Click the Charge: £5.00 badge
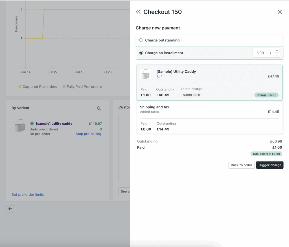This screenshot has width=289, height=247. (266, 95)
